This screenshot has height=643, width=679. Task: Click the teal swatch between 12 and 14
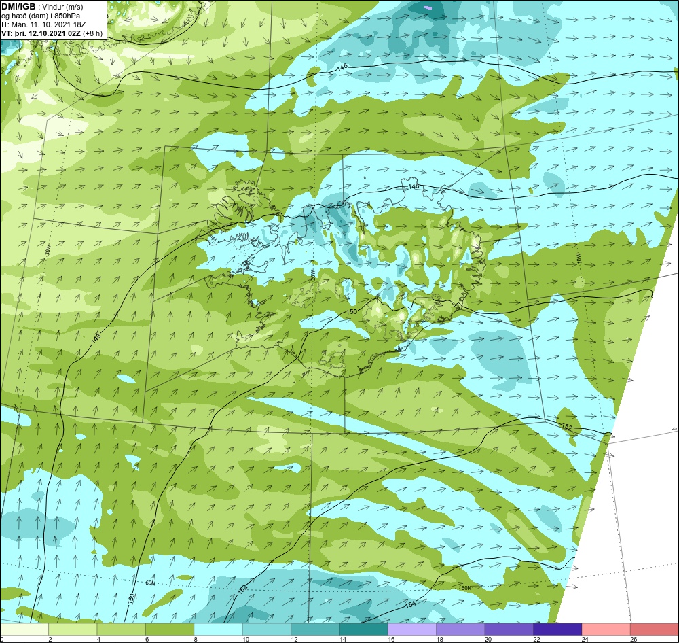tap(315, 629)
